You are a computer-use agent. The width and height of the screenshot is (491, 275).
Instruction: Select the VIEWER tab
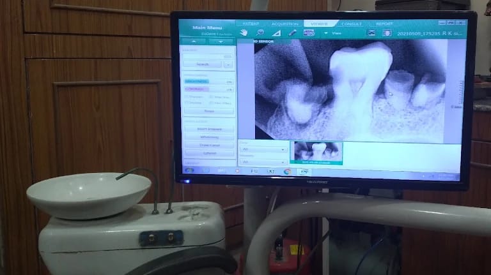pos(319,24)
